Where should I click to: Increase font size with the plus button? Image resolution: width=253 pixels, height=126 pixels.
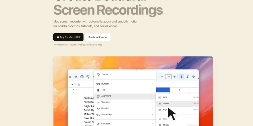tap(174, 77)
